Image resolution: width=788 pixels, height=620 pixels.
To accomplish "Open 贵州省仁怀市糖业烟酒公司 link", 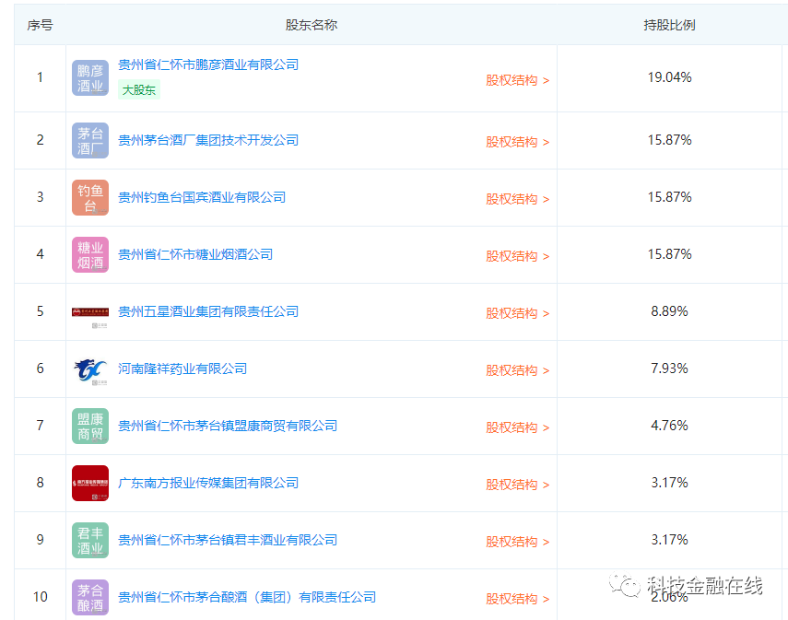I will point(195,255).
